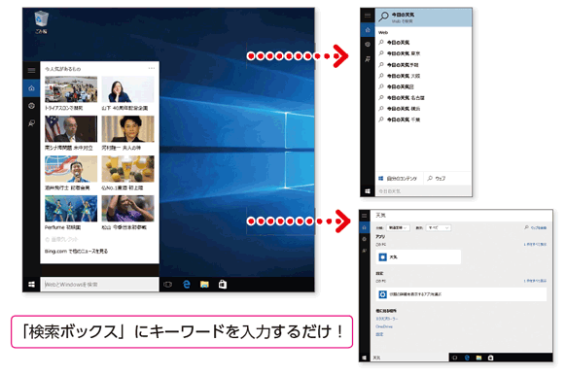Choose the 今日の天気 東京 search suggestion
This screenshot has height=375, width=566.
coord(404,53)
